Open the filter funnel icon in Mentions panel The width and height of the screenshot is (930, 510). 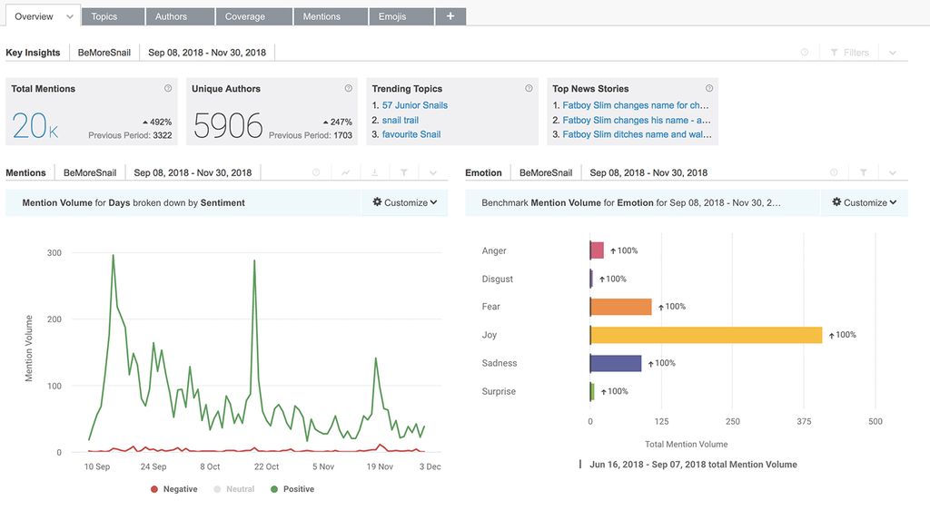[404, 172]
